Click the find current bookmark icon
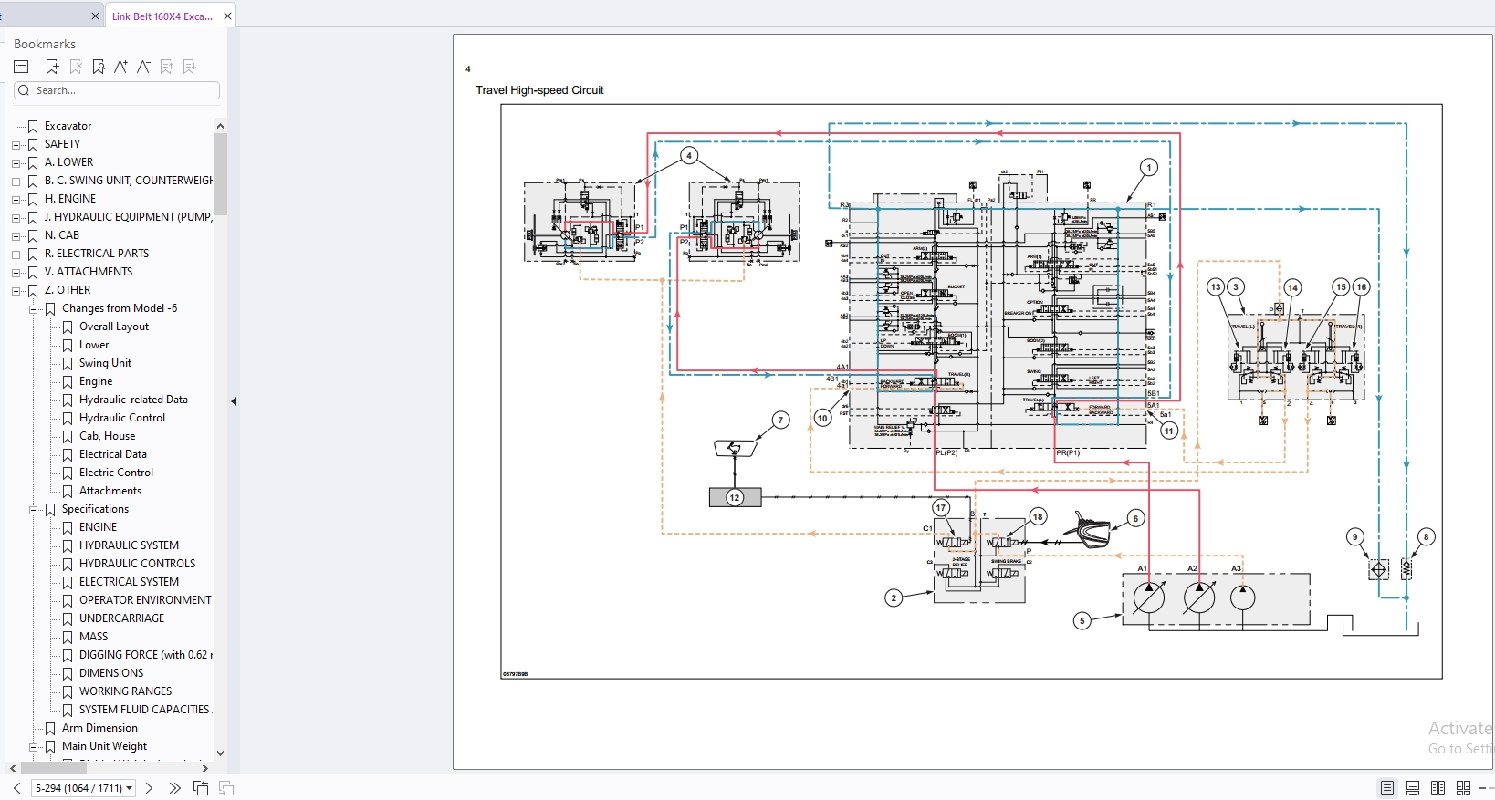1495x800 pixels. (x=99, y=67)
